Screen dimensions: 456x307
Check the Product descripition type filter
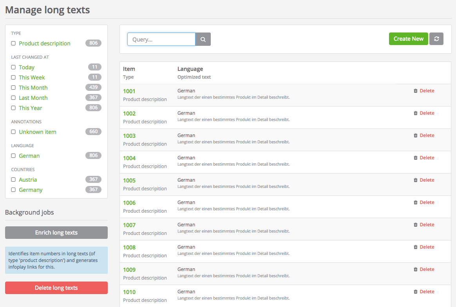(13, 43)
